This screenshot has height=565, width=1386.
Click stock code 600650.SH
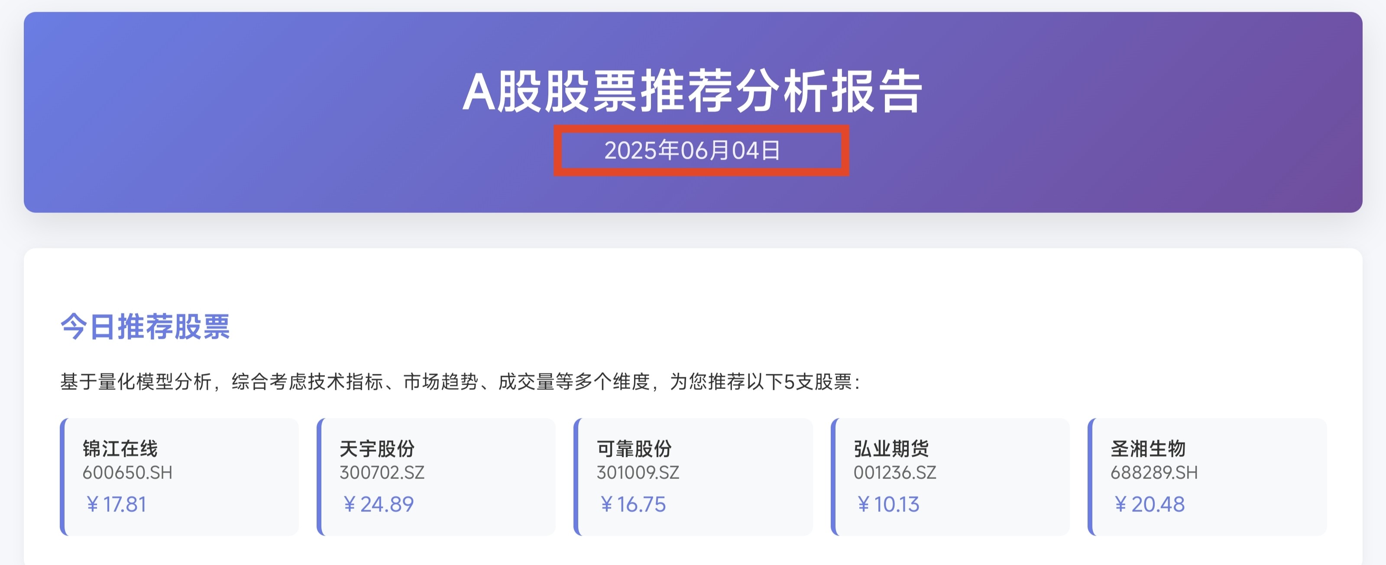(x=127, y=472)
